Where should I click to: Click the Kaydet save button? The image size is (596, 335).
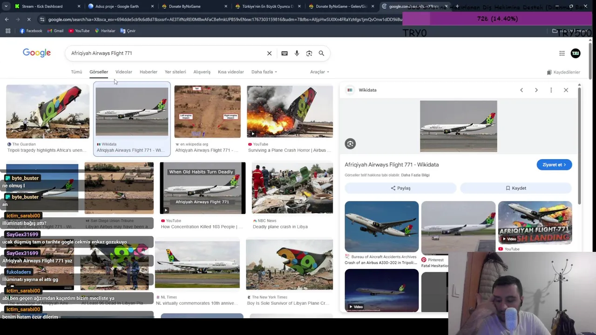(516, 188)
